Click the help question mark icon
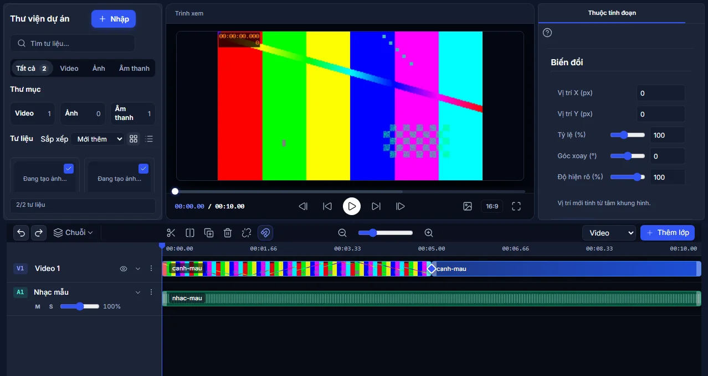 547,33
